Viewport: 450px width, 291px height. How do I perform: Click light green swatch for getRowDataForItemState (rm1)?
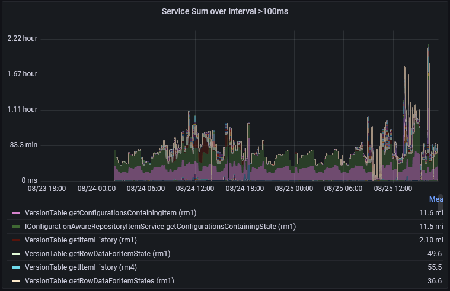(x=16, y=254)
